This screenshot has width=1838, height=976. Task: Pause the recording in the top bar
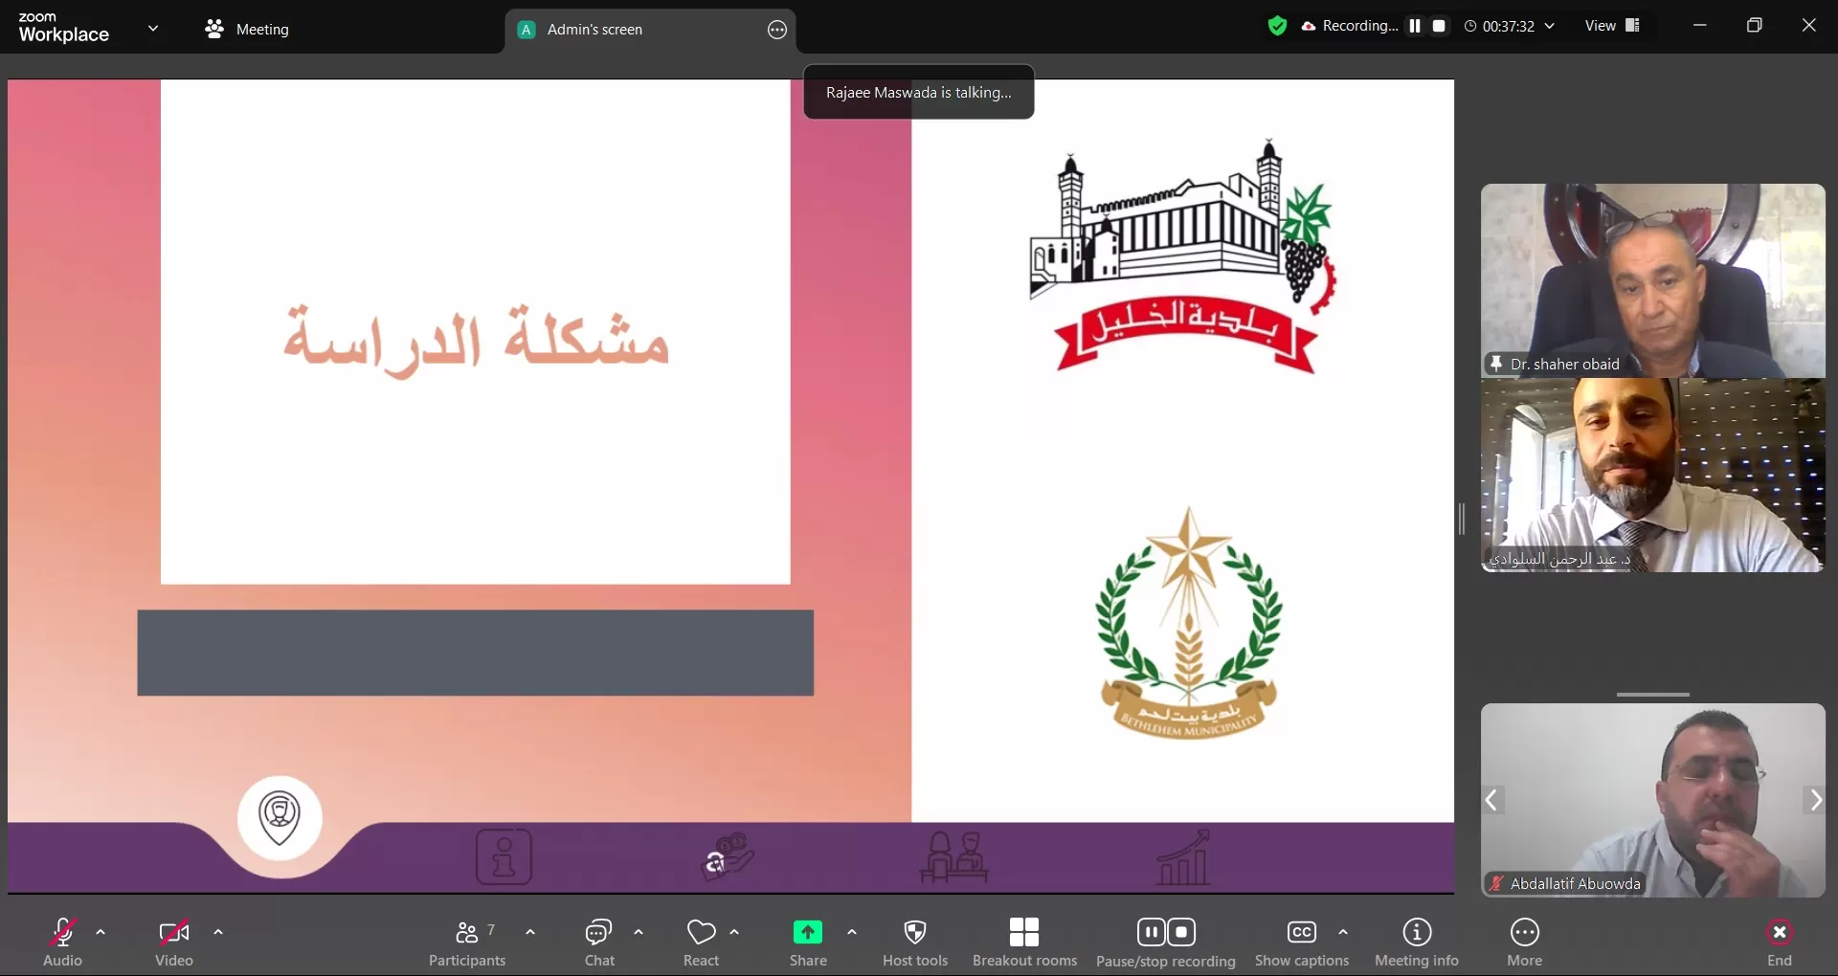(x=1415, y=26)
